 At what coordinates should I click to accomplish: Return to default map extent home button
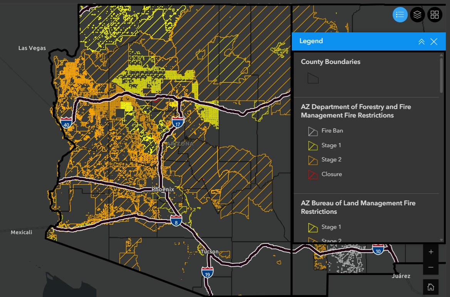(431, 287)
